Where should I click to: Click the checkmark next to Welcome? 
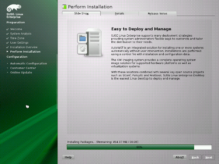7,29
